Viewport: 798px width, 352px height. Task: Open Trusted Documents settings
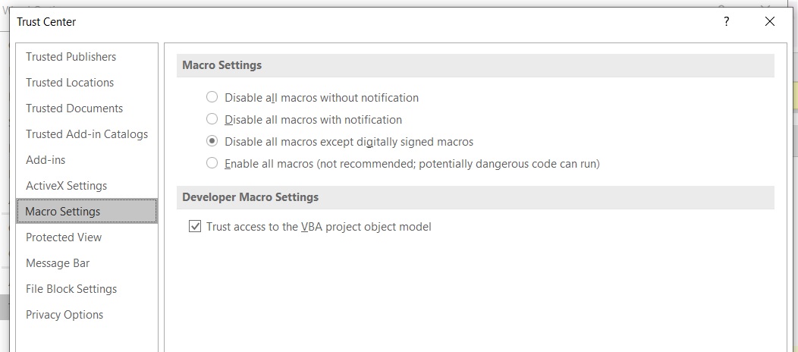pos(74,108)
